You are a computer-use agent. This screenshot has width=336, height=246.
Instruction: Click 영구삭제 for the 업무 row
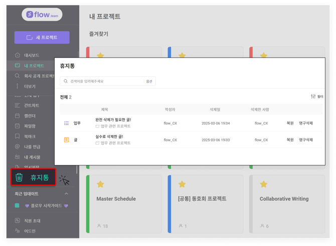tap(305, 123)
